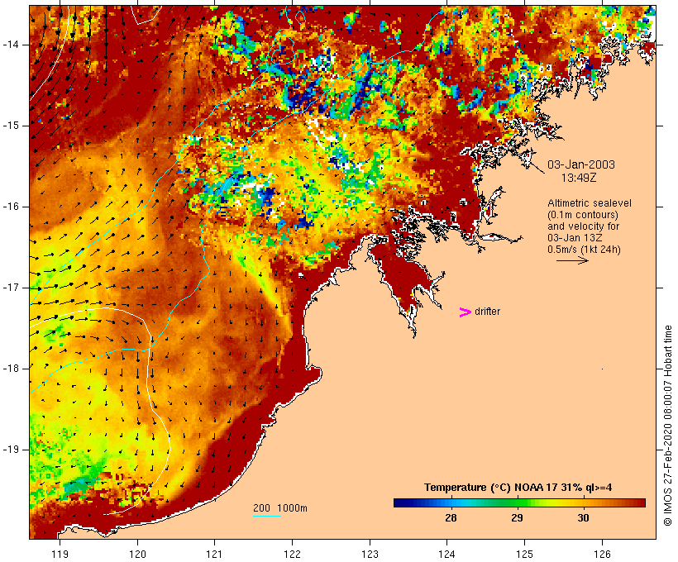Click the -14 latitude axis label
This screenshot has height=562, width=678.
[10, 45]
